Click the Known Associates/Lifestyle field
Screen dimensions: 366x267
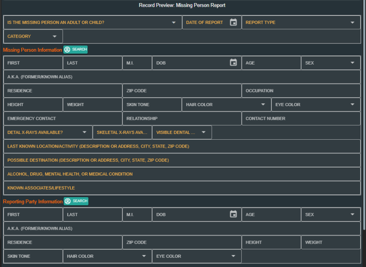(182, 188)
